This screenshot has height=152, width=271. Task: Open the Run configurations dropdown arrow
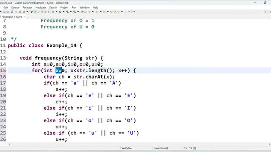(64, 12)
